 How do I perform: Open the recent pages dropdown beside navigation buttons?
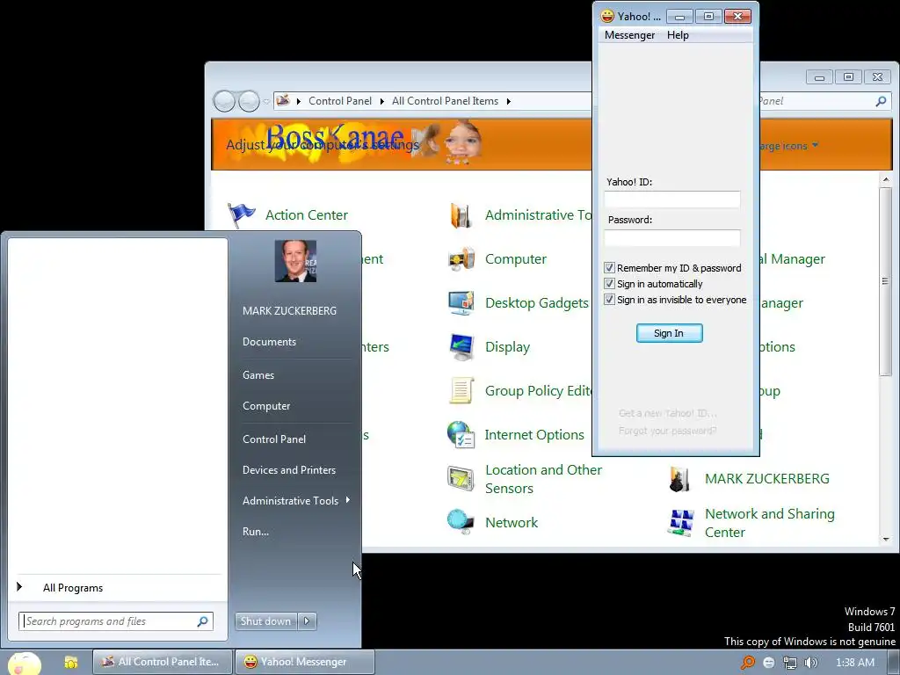pos(266,102)
